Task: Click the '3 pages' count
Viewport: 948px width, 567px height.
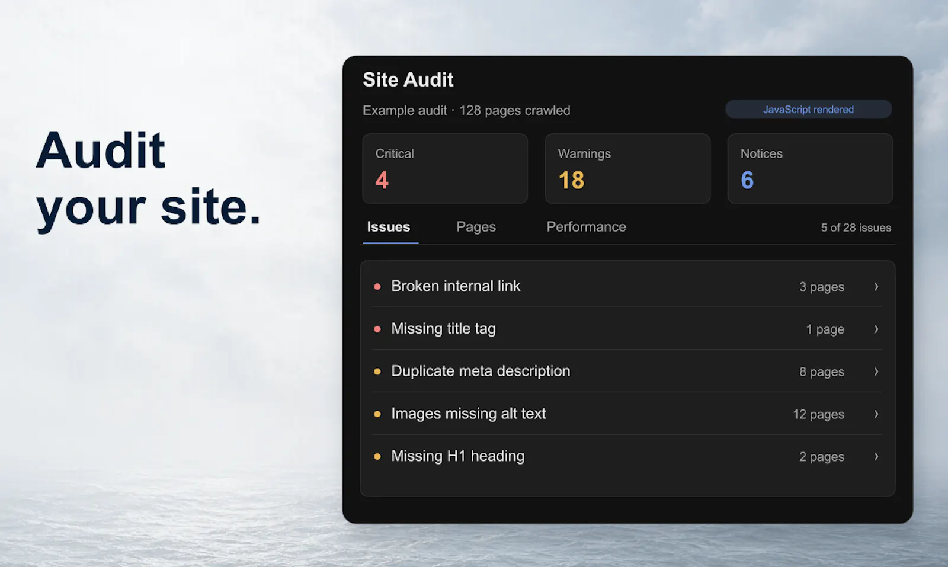Action: (822, 287)
